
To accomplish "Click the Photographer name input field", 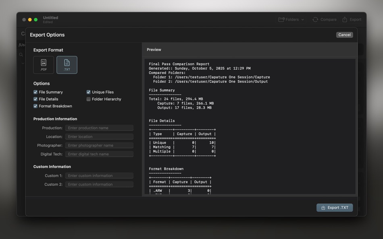I will tap(99, 145).
